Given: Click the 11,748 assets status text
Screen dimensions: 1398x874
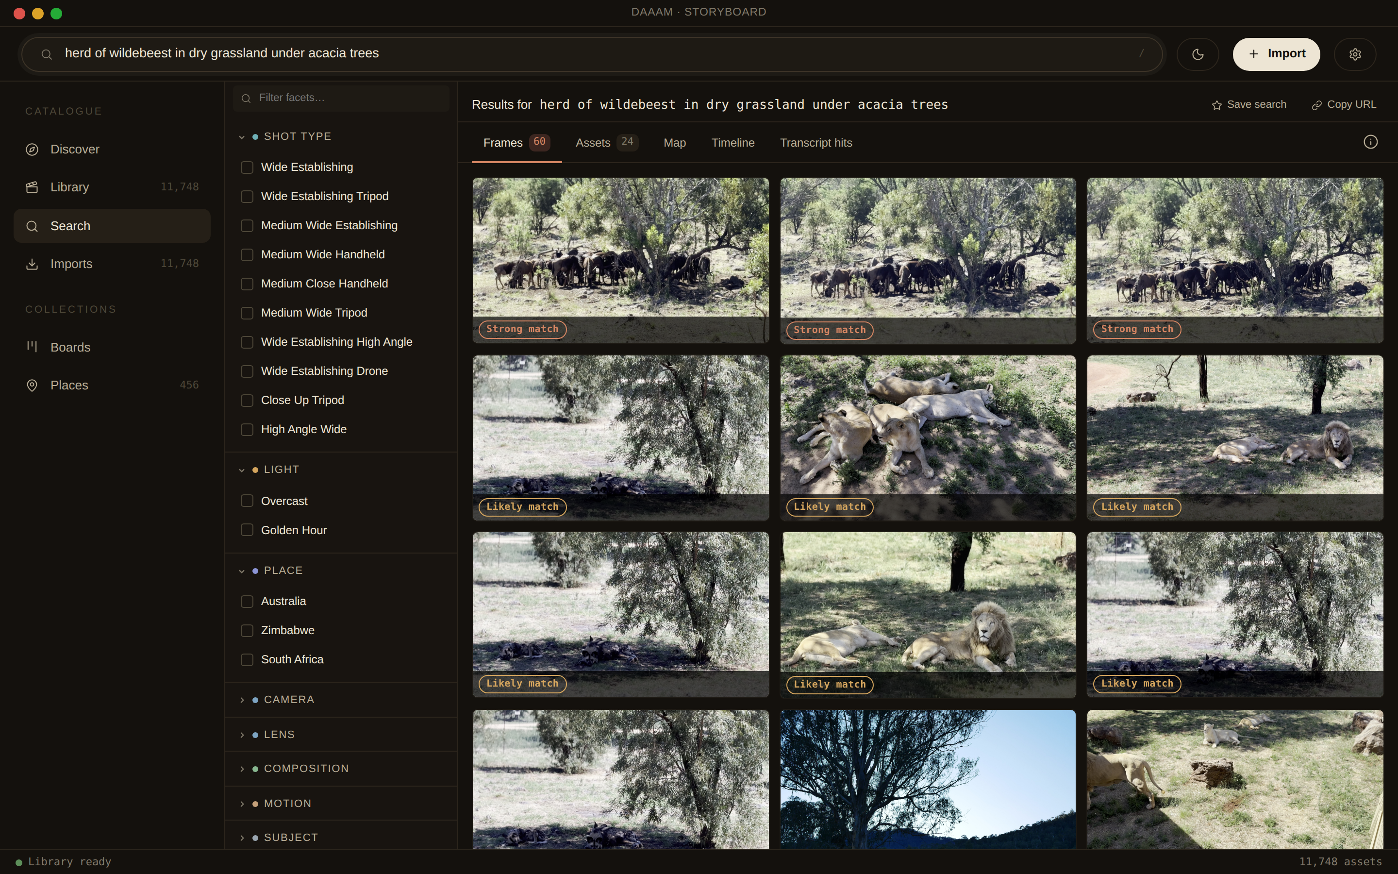Looking at the screenshot, I should pyautogui.click(x=1340, y=862).
